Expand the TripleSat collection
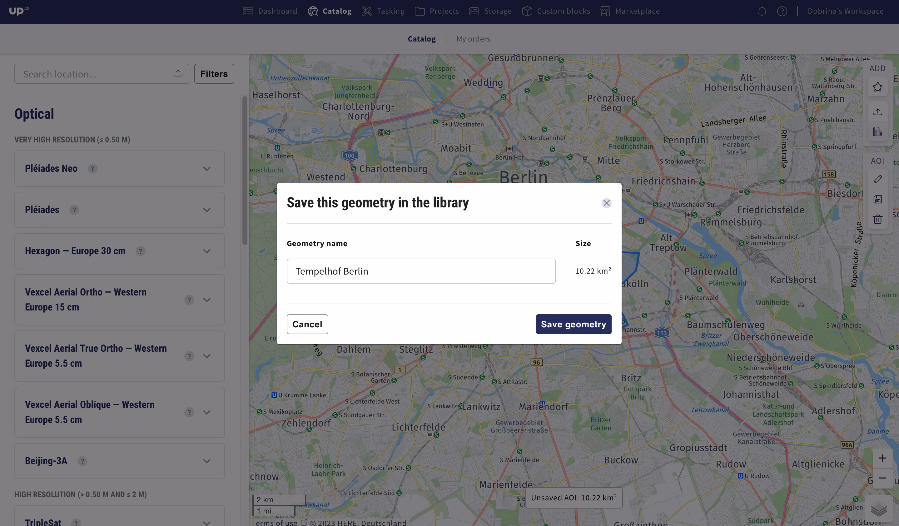899x526 pixels. (x=207, y=523)
